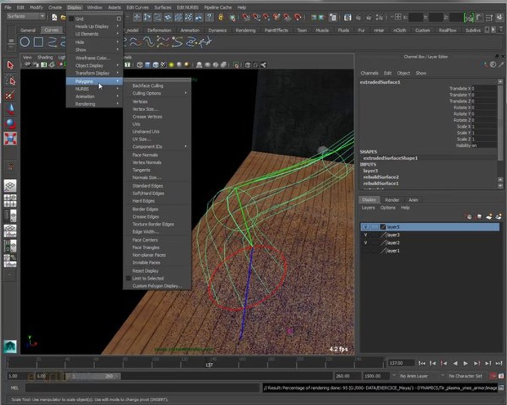The image size is (507, 405).
Task: Switch to the Anim layer tab
Action: click(x=413, y=200)
